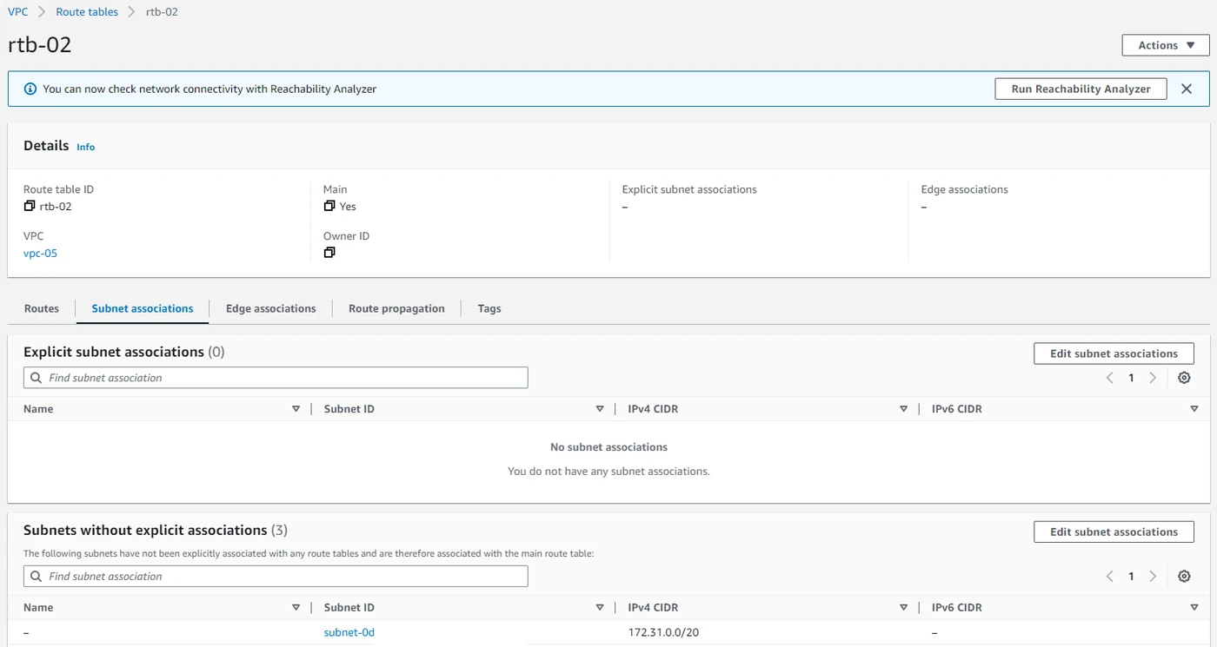
Task: Copy the Route table ID rtb-02
Action: (30, 207)
